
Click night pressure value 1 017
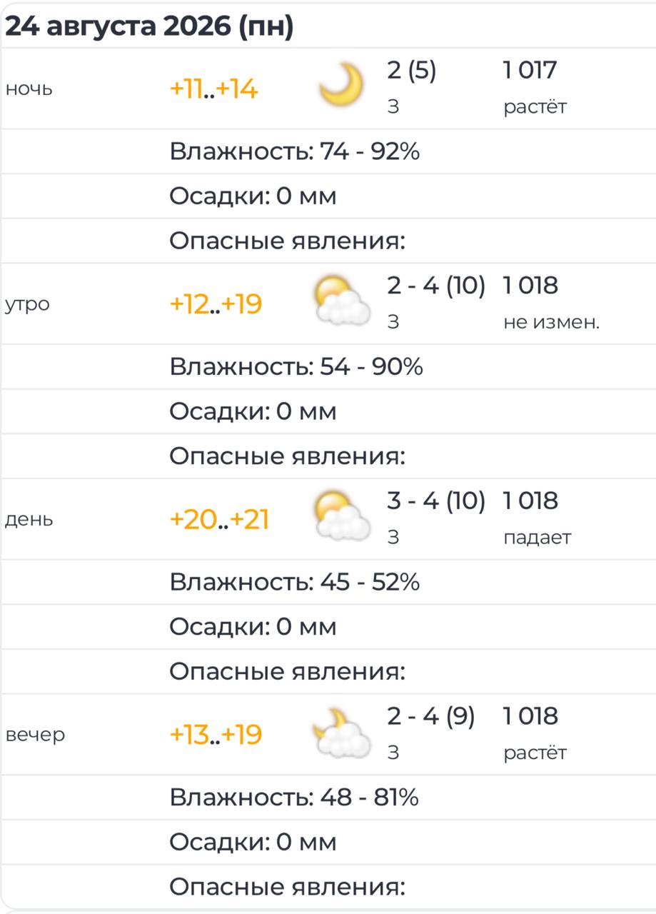click(x=530, y=71)
